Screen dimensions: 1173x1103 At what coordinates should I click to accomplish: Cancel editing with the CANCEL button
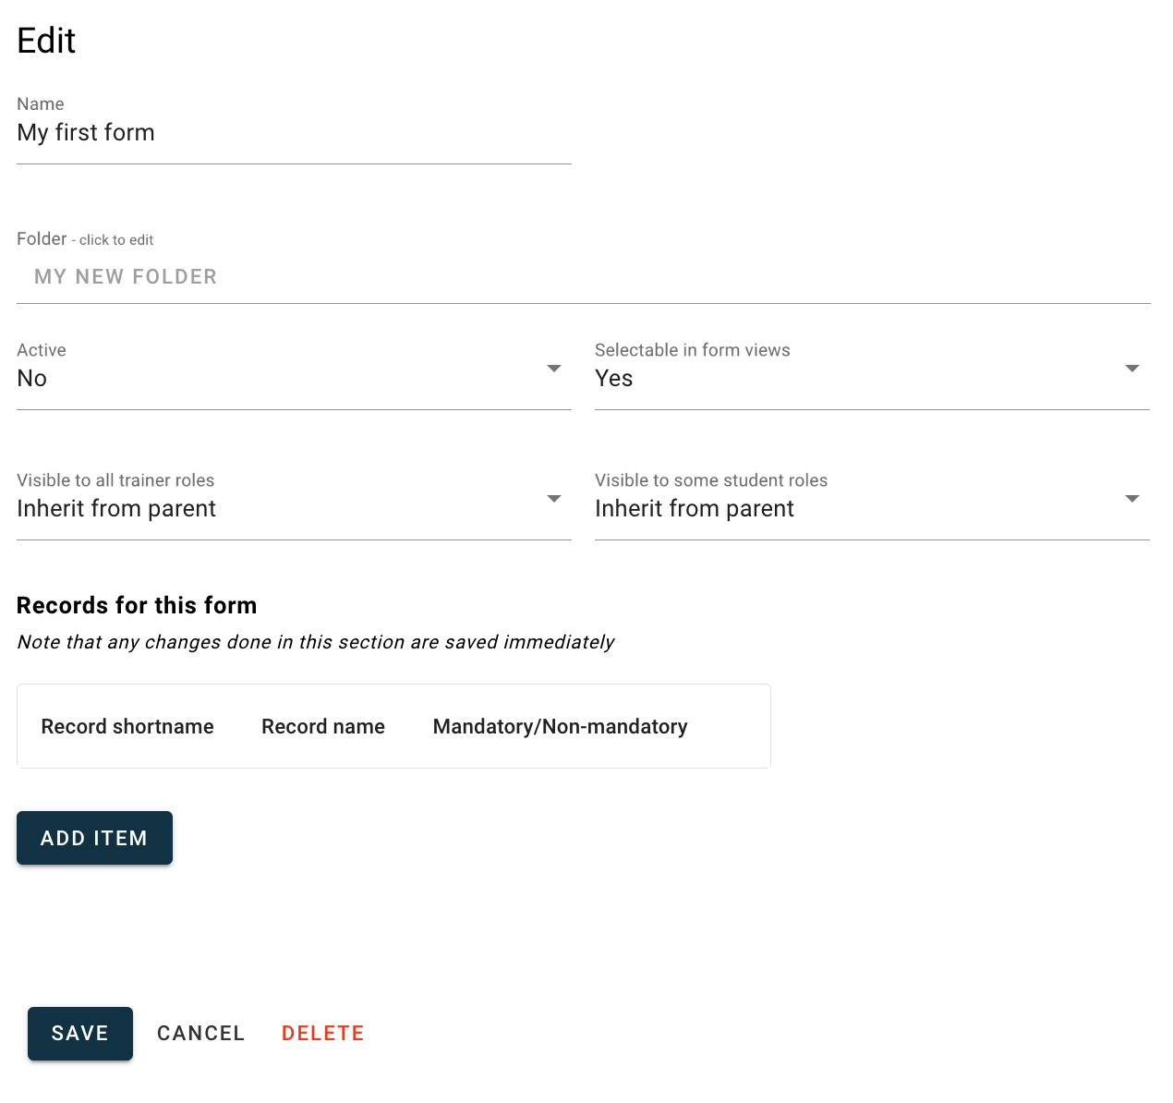pos(201,1034)
